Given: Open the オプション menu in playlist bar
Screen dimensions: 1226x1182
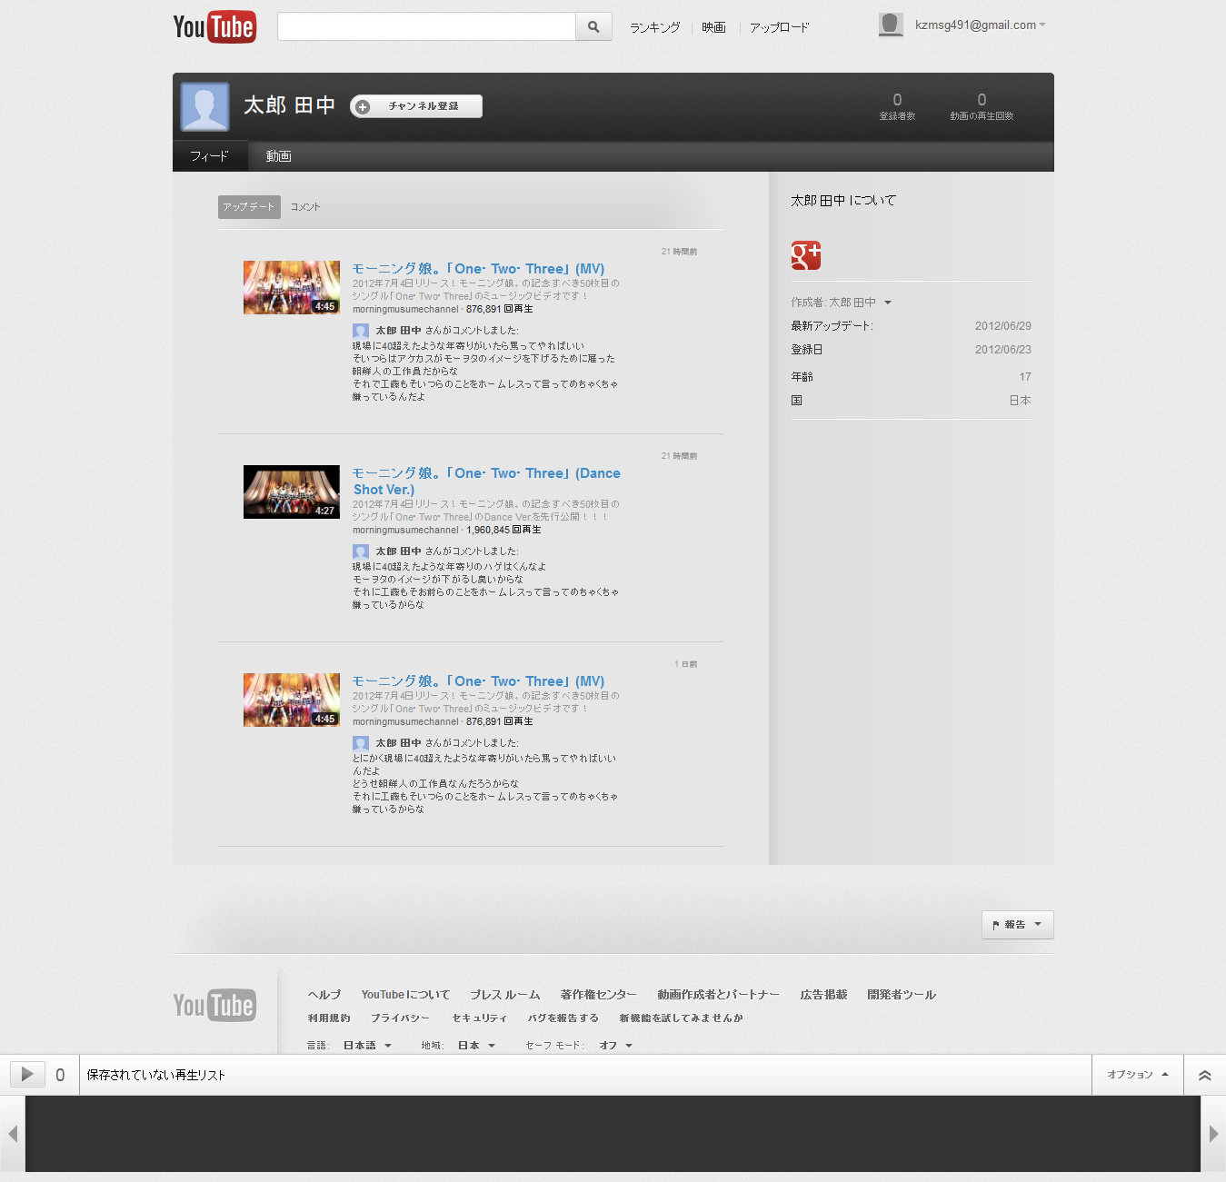Looking at the screenshot, I should [1138, 1075].
